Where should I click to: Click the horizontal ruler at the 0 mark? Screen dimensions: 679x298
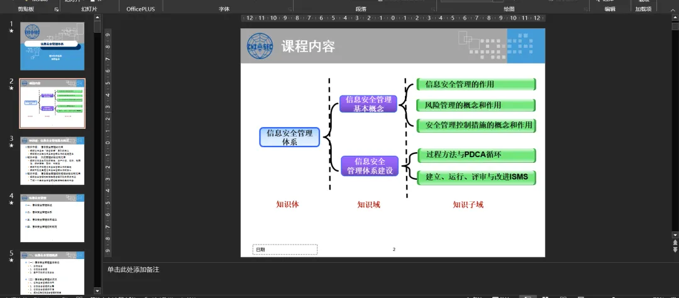point(393,18)
